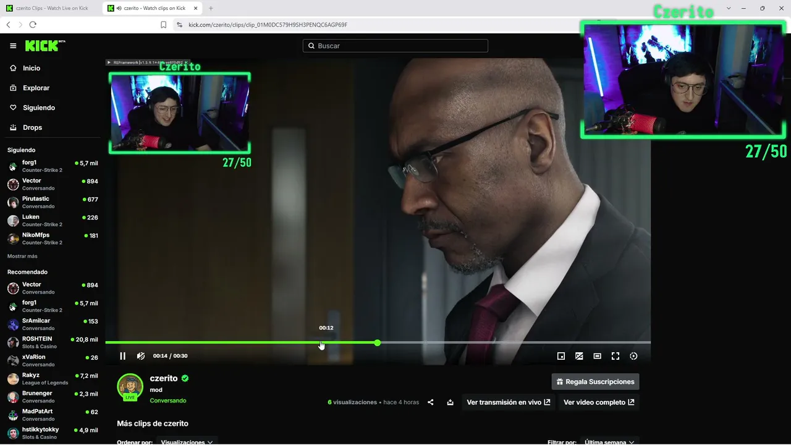Click Vector avatar in the Siguiendo list
Screen dimensions: 791x445
13,184
